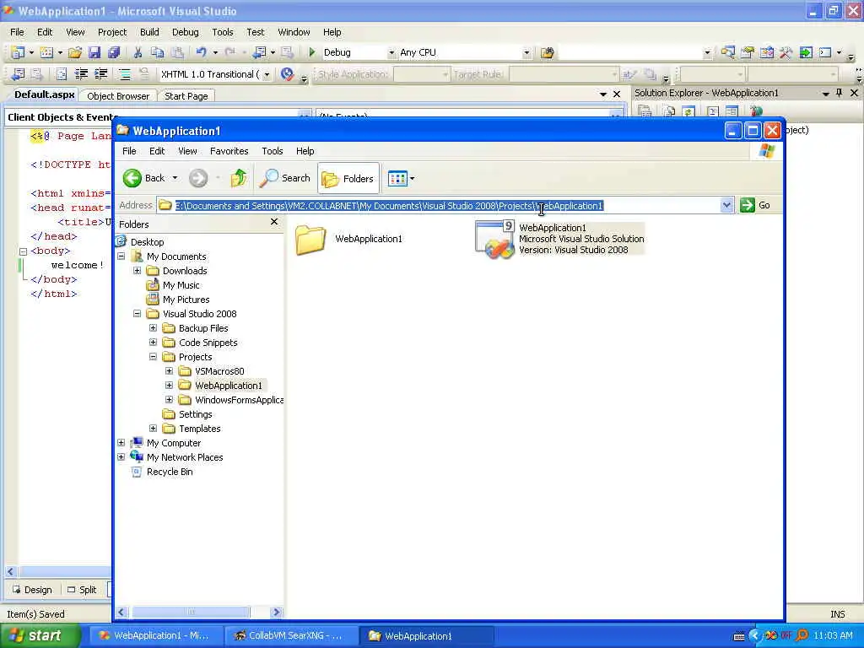The width and height of the screenshot is (864, 648).
Task: Open the Properties Window toolbar icon
Action: [748, 52]
